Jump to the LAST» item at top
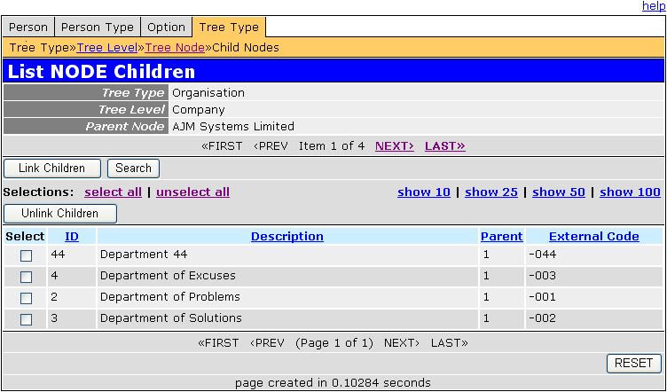Viewport: 667px width, 392px height. coord(444,145)
